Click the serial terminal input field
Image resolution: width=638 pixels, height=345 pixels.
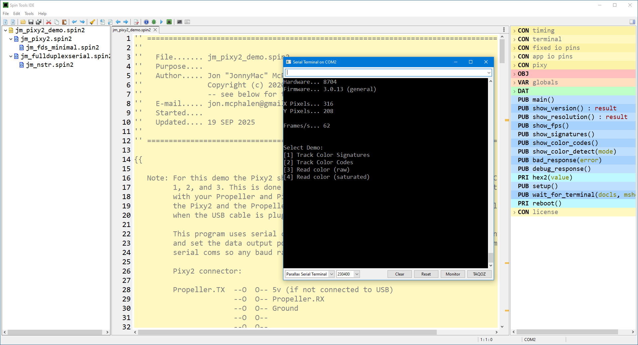point(386,72)
